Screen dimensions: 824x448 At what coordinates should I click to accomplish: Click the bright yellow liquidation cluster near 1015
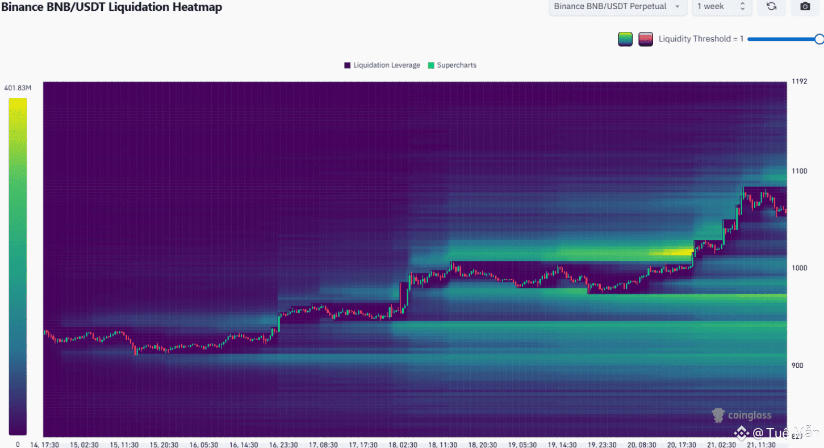tap(672, 251)
